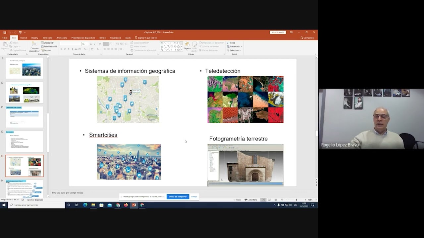The height and width of the screenshot is (238, 424).
Task: Click the Start from beginning slideshow icon
Action: pyautogui.click(x=20, y=32)
